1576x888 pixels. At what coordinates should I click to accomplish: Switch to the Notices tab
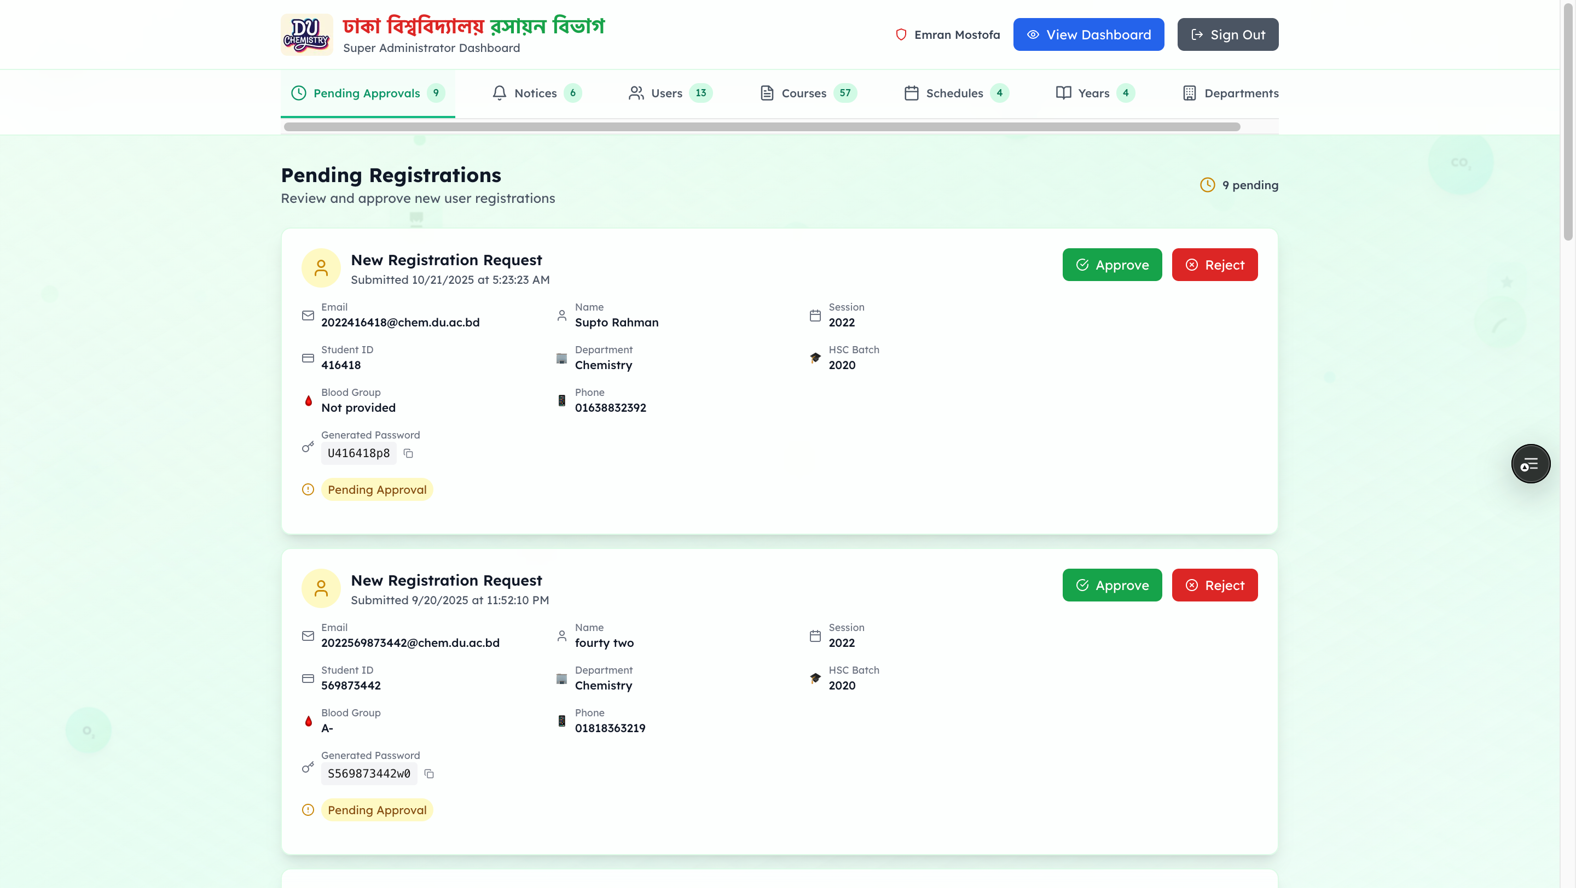pos(536,93)
